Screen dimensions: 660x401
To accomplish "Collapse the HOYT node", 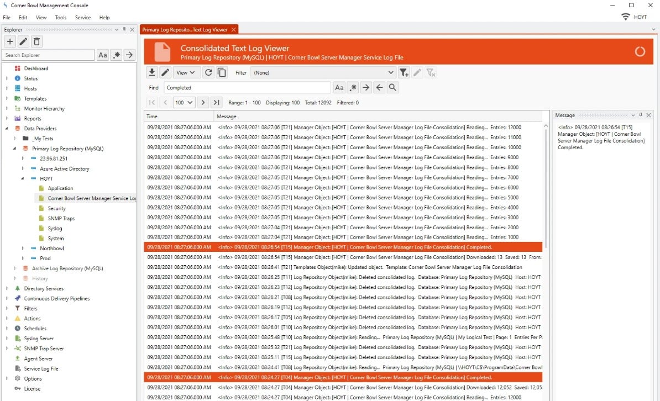I will click(x=23, y=178).
